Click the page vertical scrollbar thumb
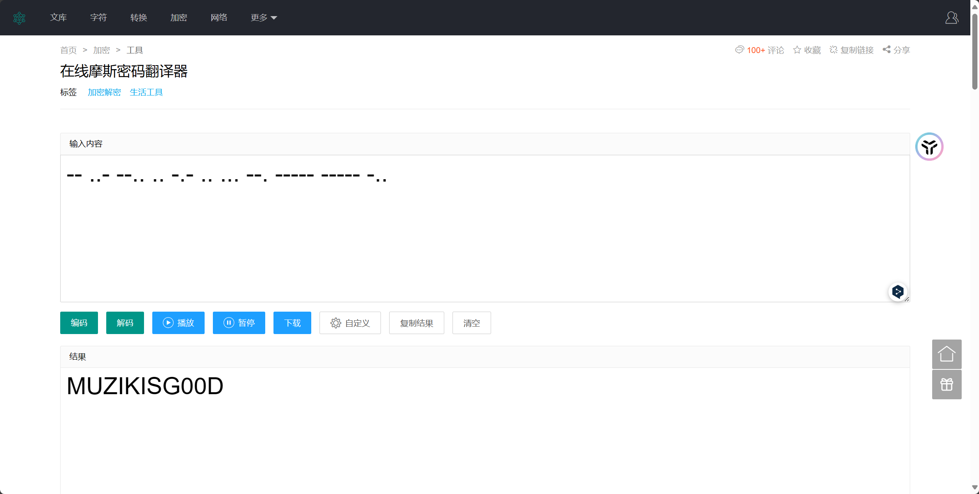 tap(974, 51)
